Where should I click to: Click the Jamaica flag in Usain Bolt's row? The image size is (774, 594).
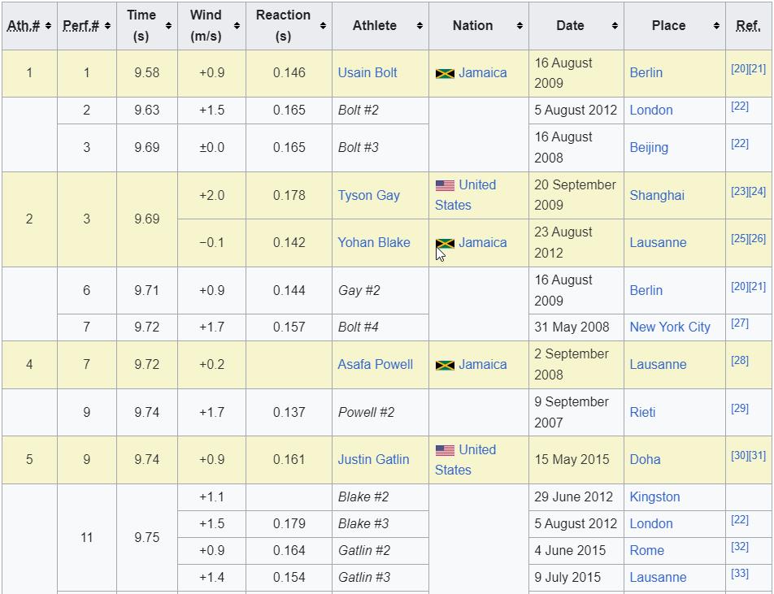click(445, 73)
